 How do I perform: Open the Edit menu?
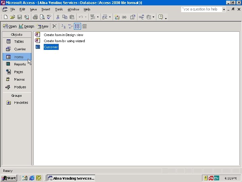[22, 9]
